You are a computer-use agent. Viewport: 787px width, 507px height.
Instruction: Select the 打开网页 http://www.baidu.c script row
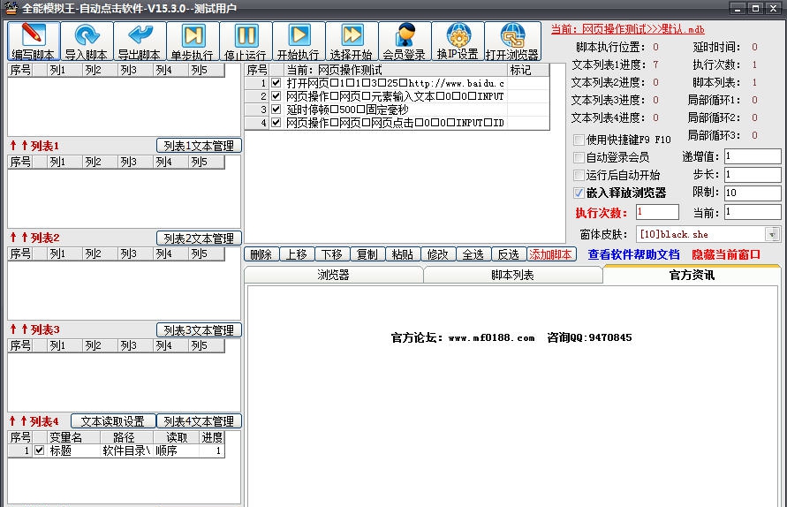click(397, 83)
